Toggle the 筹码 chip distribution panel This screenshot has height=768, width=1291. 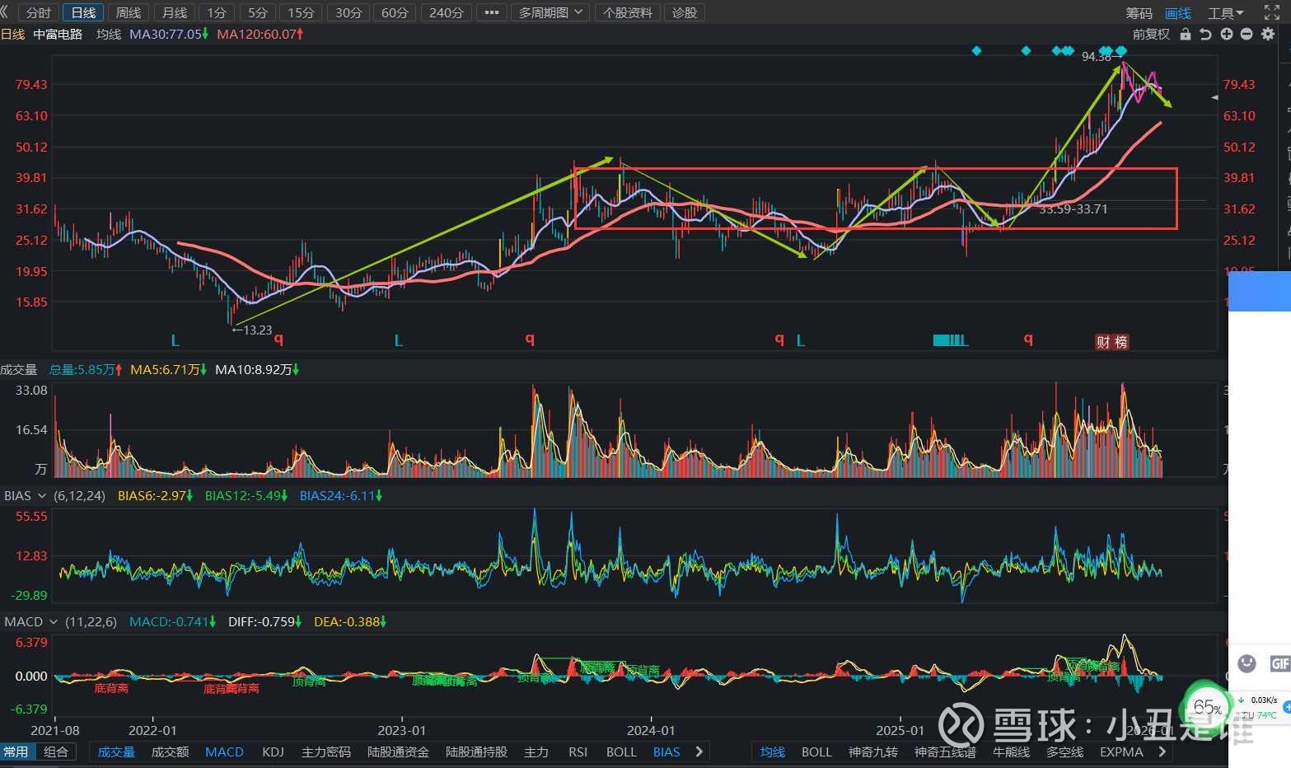[x=1139, y=13]
